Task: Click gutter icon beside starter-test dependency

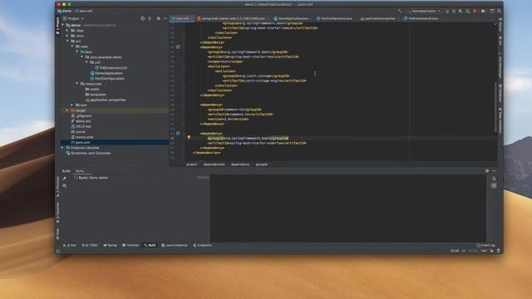Action: point(178,47)
